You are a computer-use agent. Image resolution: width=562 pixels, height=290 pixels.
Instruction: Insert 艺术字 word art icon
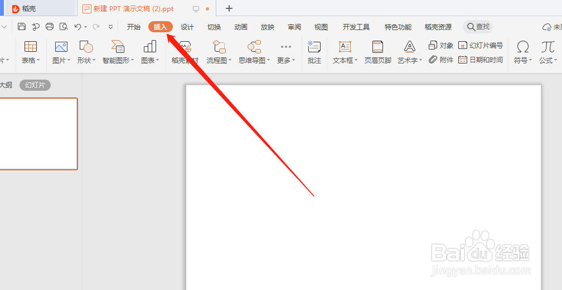coord(410,47)
